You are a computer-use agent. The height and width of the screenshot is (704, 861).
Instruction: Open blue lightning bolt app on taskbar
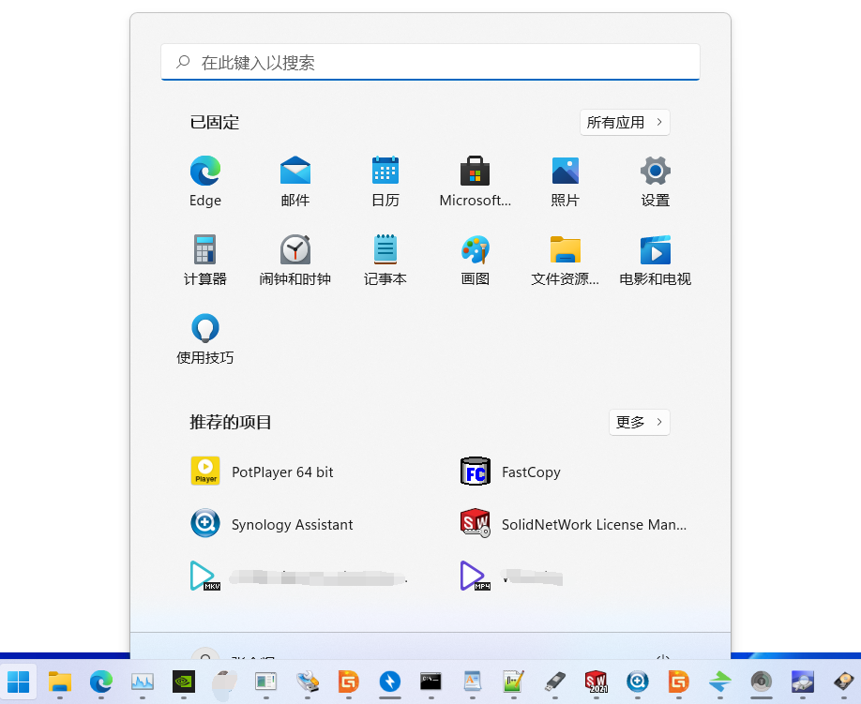tap(390, 682)
